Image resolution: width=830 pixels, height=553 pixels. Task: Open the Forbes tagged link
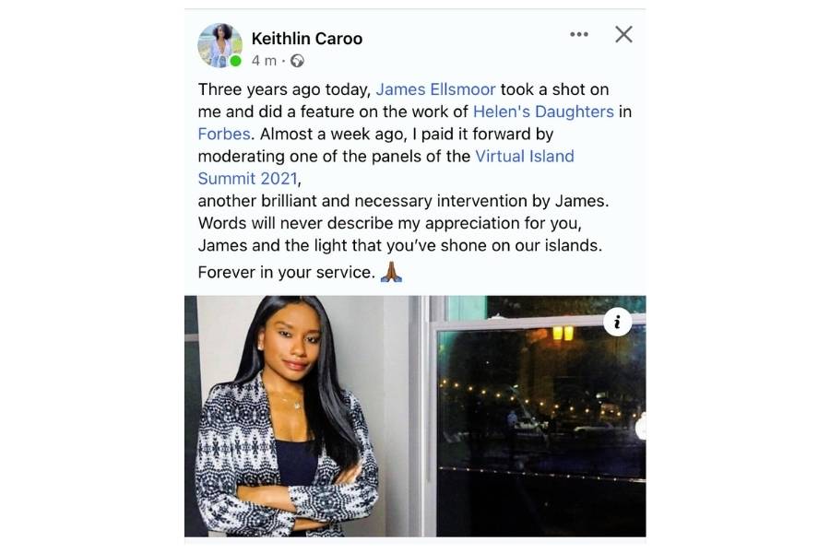tap(224, 134)
